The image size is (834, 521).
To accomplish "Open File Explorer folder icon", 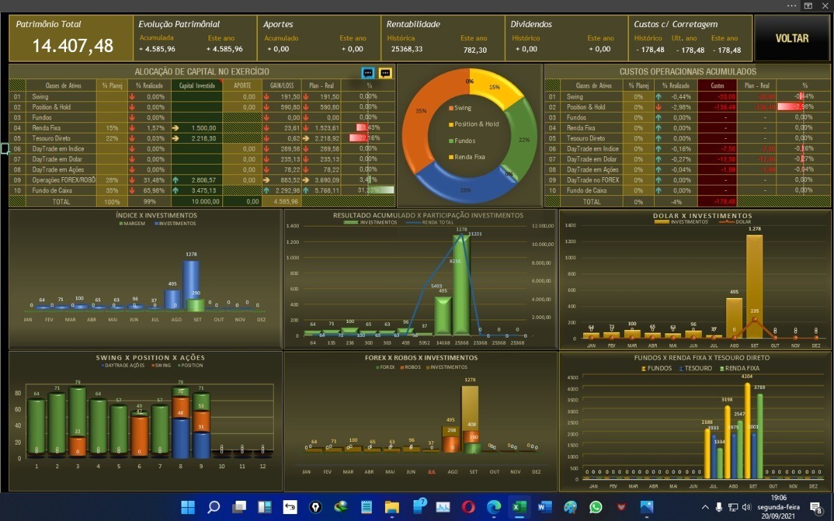I will 392,506.
